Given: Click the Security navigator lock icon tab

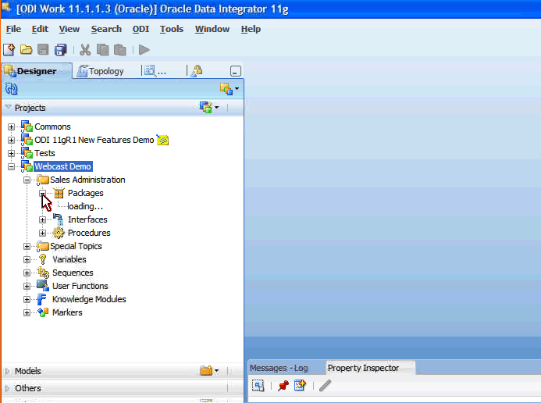Looking at the screenshot, I should click(x=196, y=71).
